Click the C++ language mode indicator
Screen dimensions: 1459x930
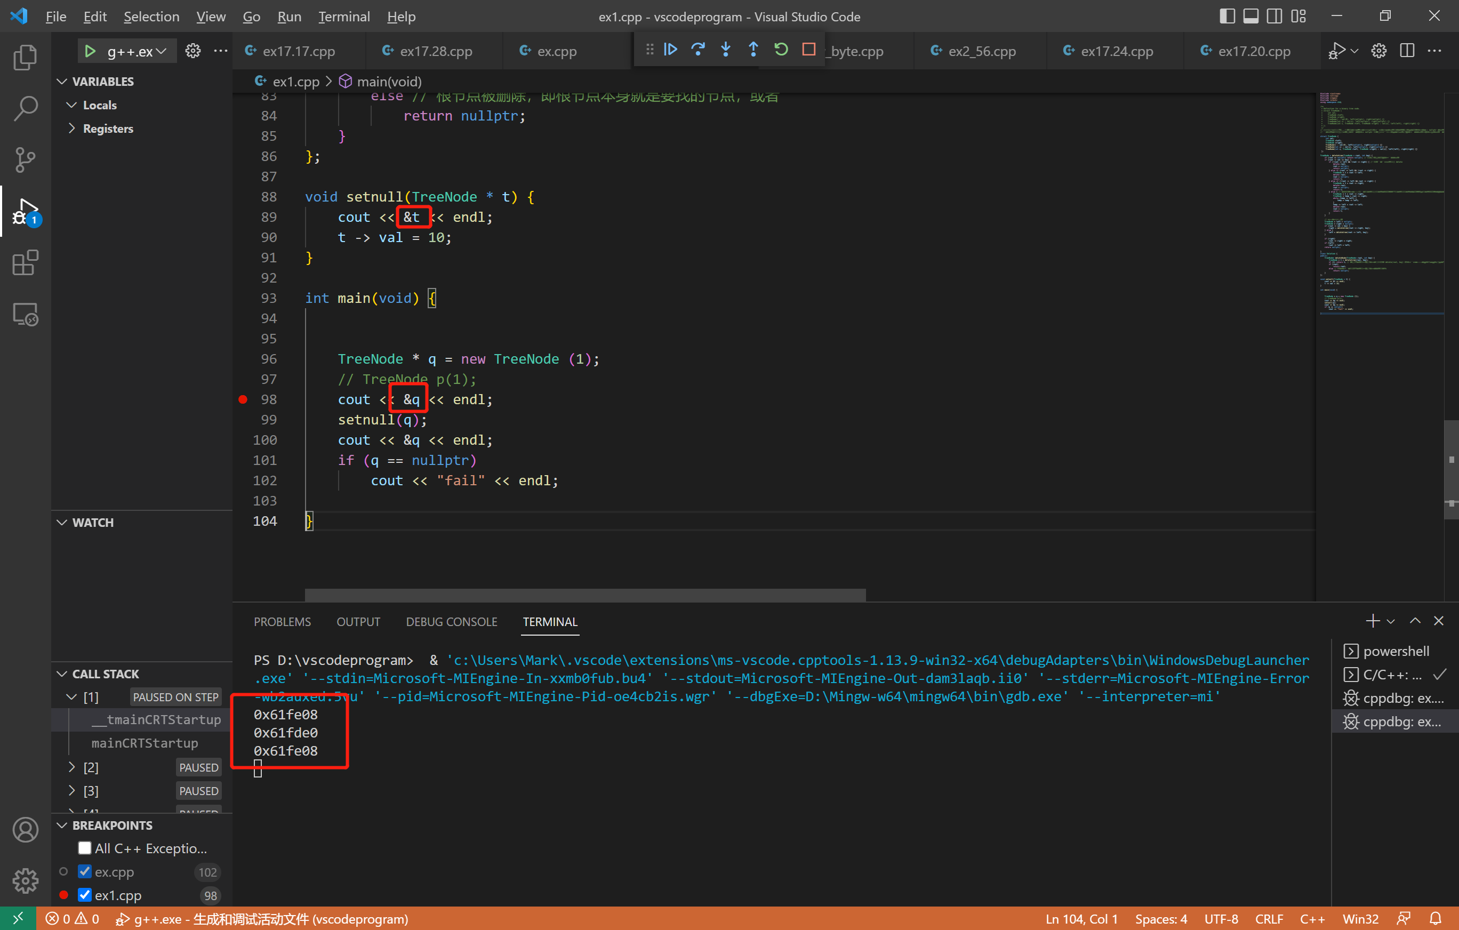coord(1312,918)
